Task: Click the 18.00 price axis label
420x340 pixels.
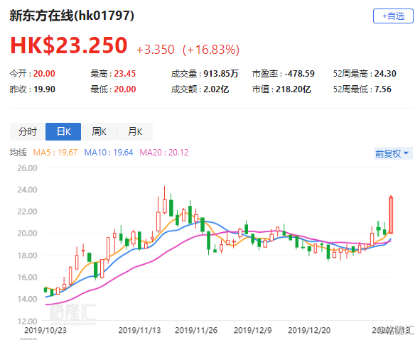Action: pyautogui.click(x=27, y=256)
